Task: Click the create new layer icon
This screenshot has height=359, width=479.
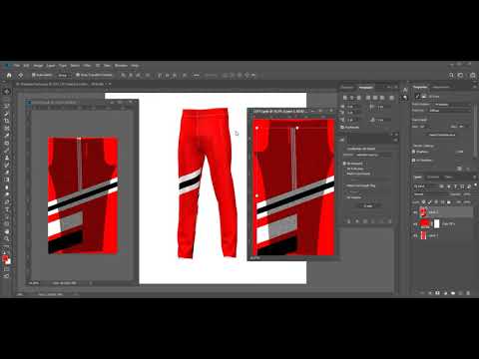Action: (461, 293)
